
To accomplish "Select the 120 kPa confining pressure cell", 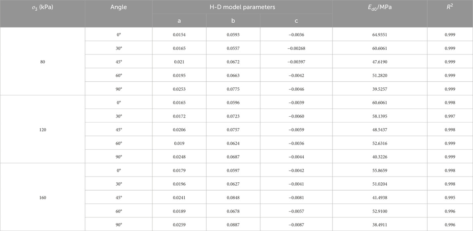I will 42,130.
